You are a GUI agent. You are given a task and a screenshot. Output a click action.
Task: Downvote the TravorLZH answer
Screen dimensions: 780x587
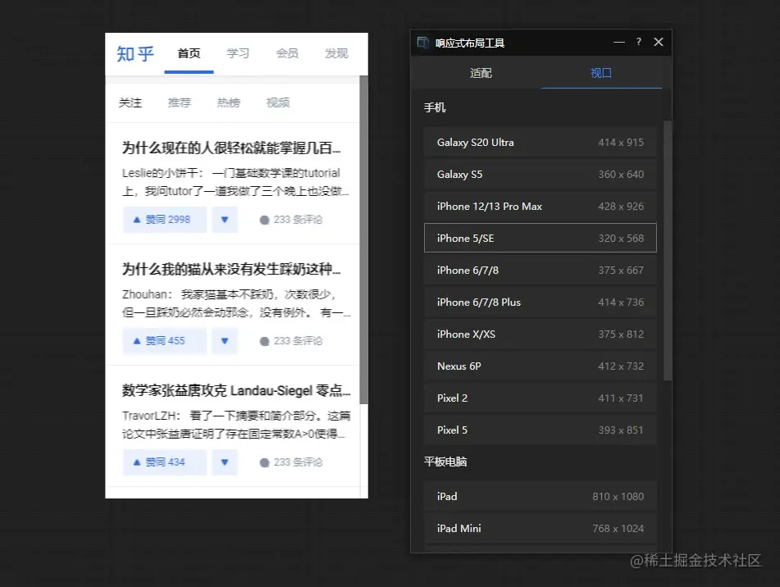click(225, 462)
